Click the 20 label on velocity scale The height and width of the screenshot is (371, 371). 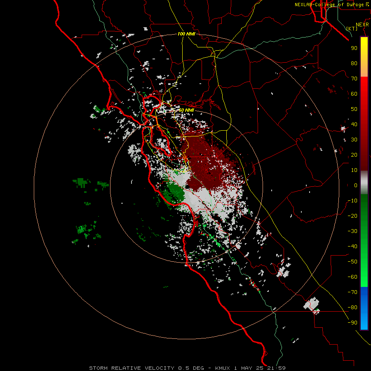[354, 155]
